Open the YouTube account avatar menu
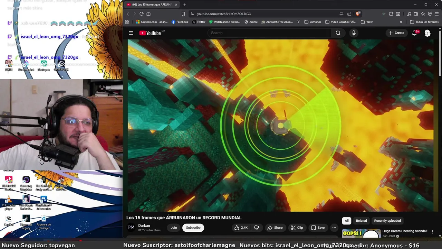 (x=427, y=33)
